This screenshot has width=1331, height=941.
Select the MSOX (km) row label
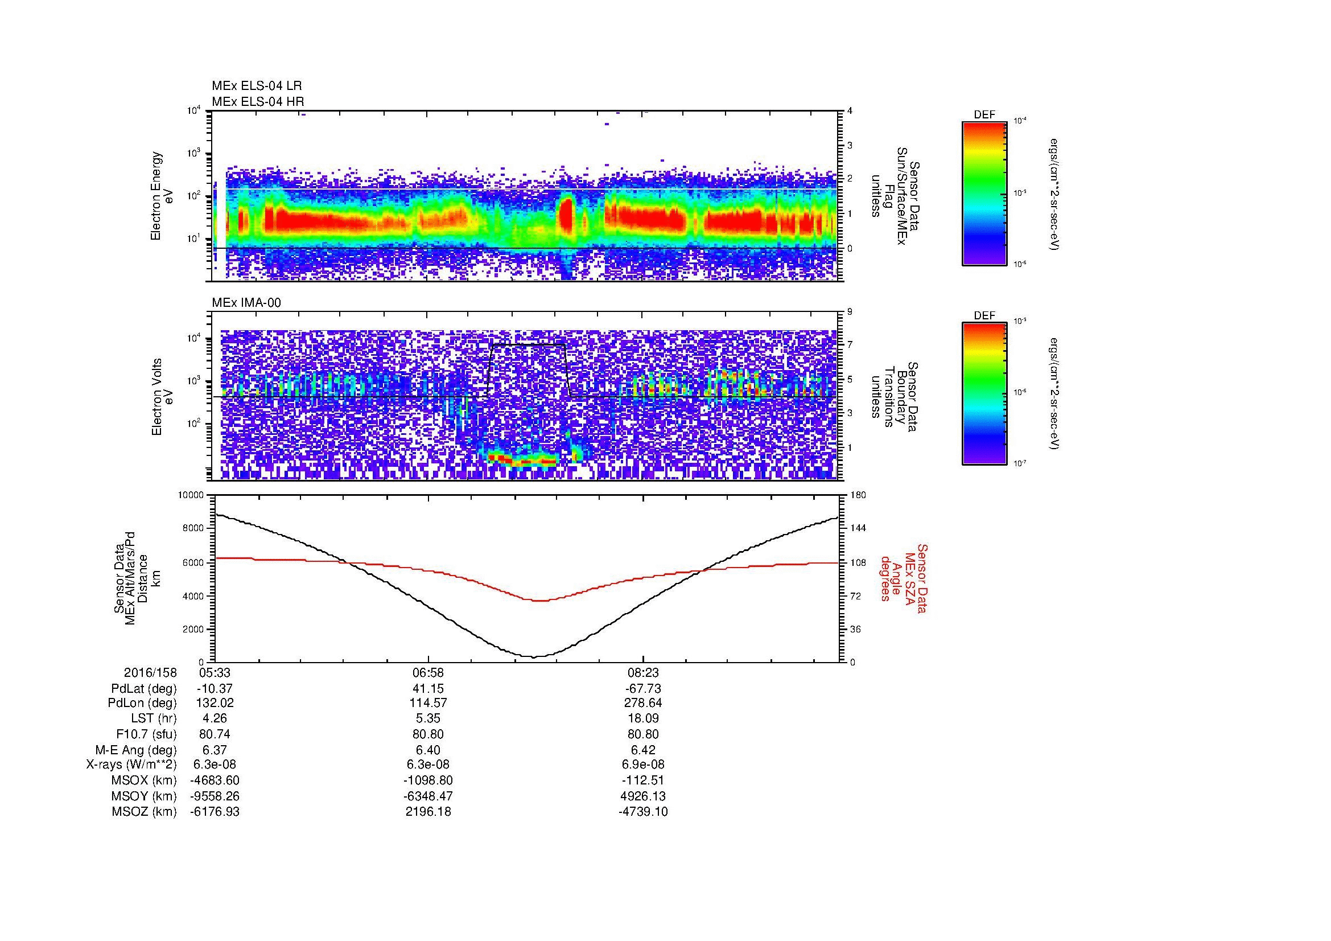(145, 780)
